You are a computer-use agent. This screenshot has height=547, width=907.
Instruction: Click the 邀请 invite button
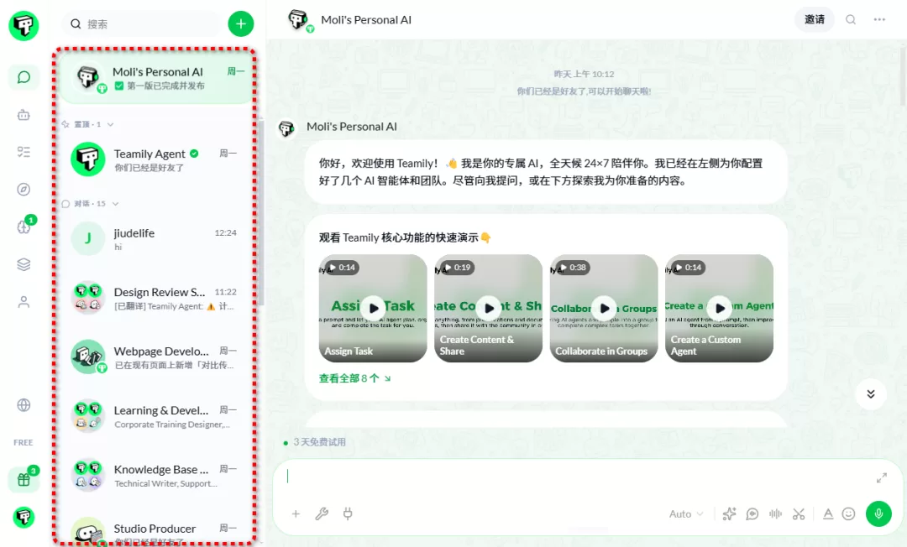815,19
